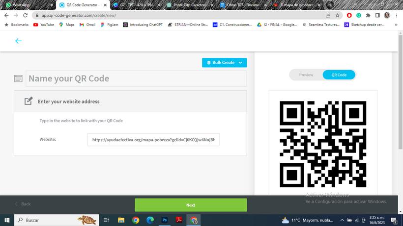Image resolution: width=403 pixels, height=226 pixels.
Task: Open the red Opera-style extension icon
Action: click(x=349, y=15)
